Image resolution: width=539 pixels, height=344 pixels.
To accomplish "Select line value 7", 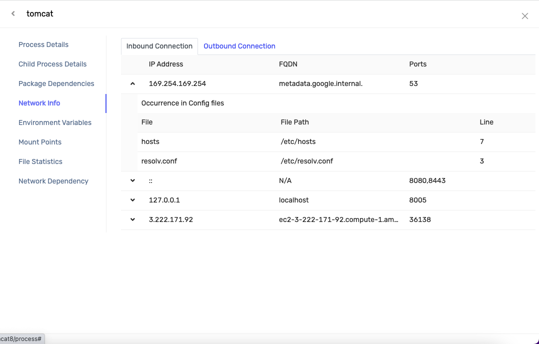I will [482, 141].
